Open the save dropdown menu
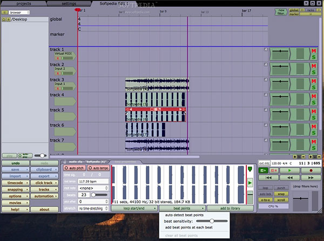Screen dimensions: 324x241 pos(16,170)
